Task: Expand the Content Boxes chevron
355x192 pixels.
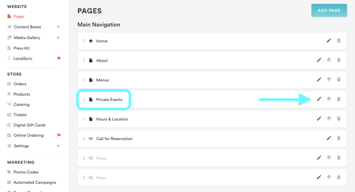Action: click(58, 27)
